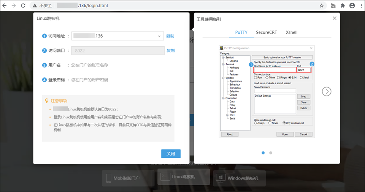
Task: Click the 关闭 button
Action: pyautogui.click(x=171, y=154)
